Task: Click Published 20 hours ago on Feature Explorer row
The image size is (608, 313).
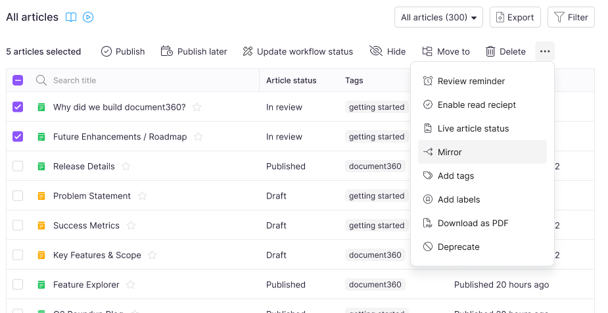Action: coord(502,285)
